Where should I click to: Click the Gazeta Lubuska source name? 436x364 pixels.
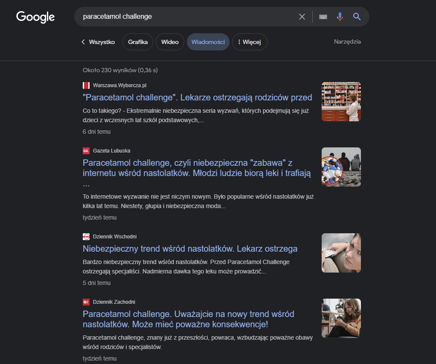[x=111, y=151]
